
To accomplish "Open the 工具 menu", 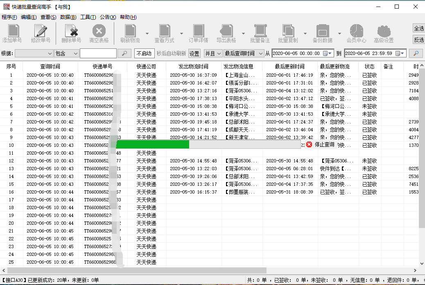I will point(89,17).
